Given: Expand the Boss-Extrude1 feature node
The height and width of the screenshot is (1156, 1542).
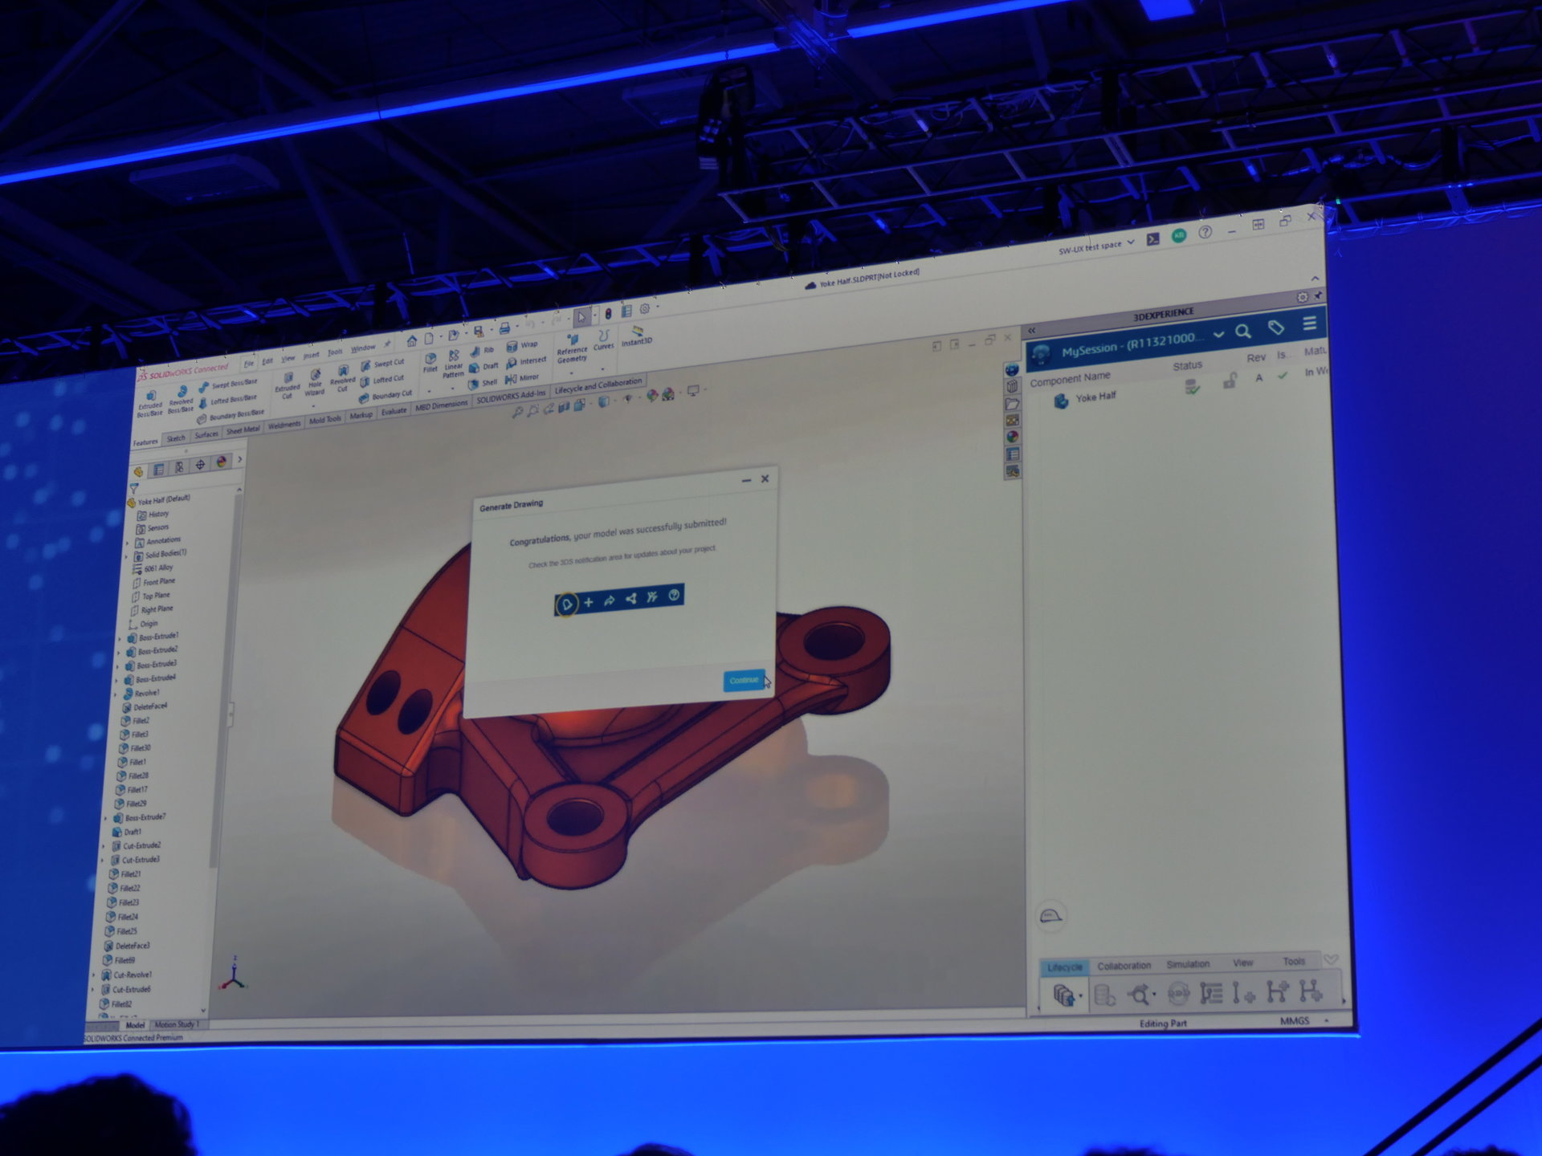Looking at the screenshot, I should 121,639.
